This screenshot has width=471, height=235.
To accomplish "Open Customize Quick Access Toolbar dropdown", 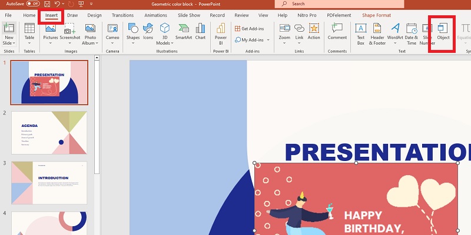I will [x=91, y=4].
